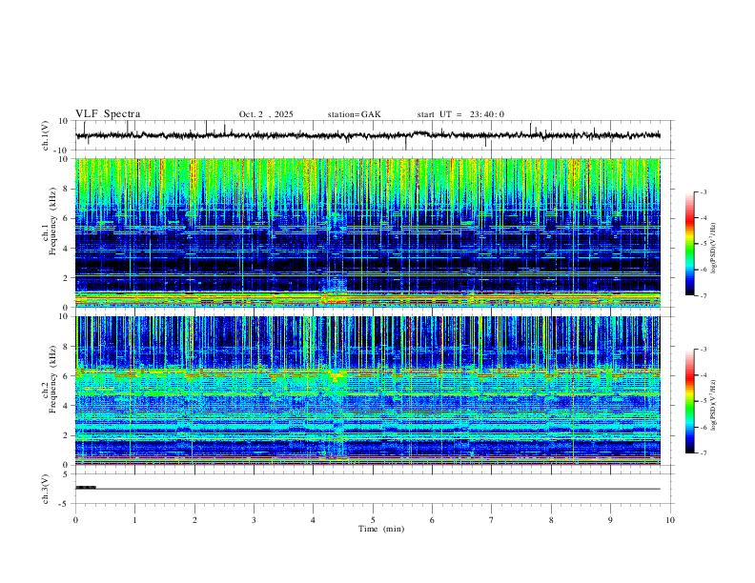Click the lower colorbar tick "-6"

tap(703, 427)
